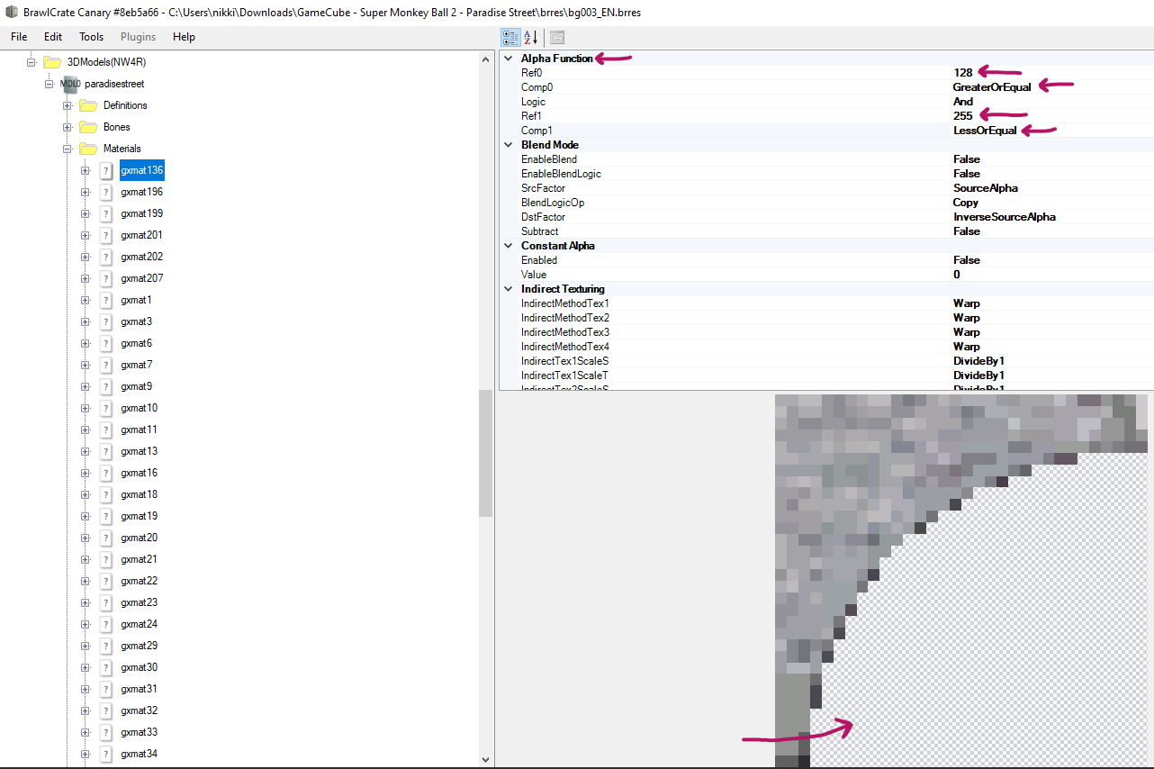Collapse the Indirect Texturing property category
1154x769 pixels.
coord(507,289)
